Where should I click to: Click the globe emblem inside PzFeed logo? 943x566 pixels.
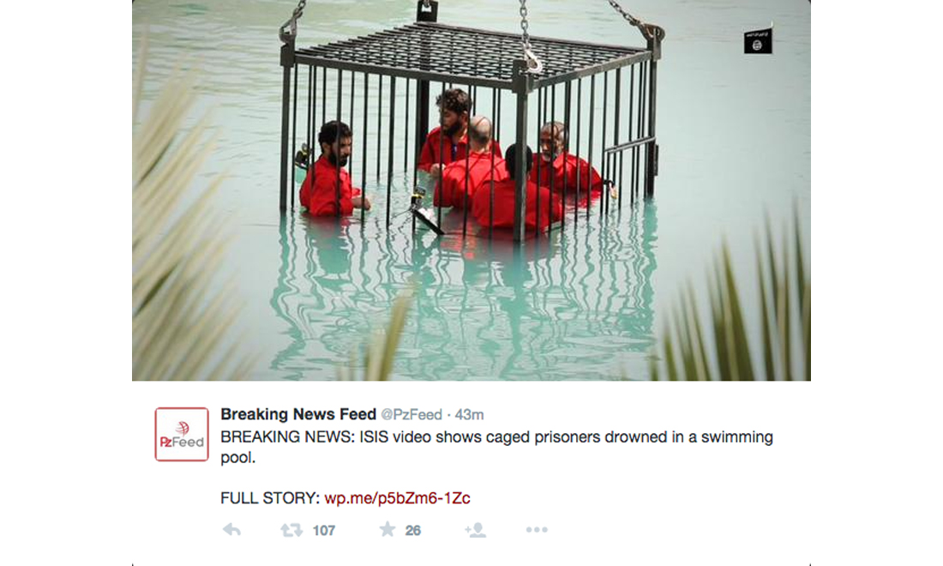tap(183, 428)
